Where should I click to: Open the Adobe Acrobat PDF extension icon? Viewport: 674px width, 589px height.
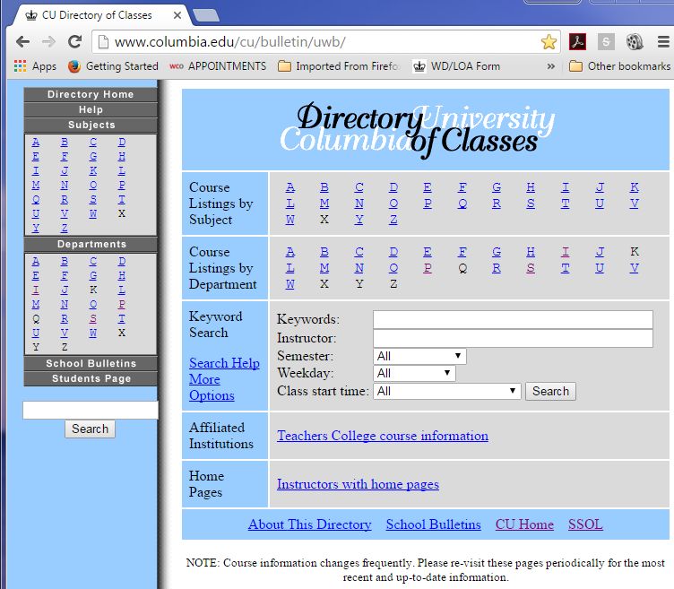577,42
